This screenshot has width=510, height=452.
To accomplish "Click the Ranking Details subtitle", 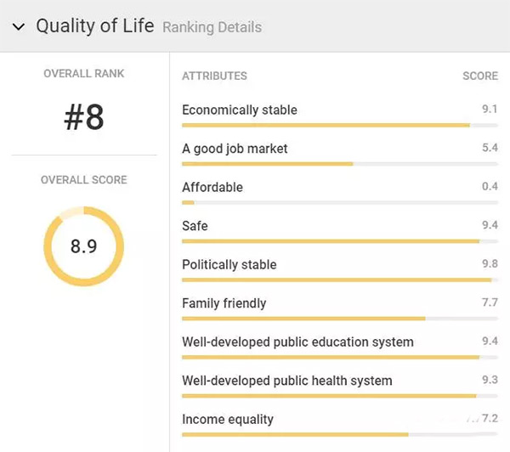I will click(212, 27).
